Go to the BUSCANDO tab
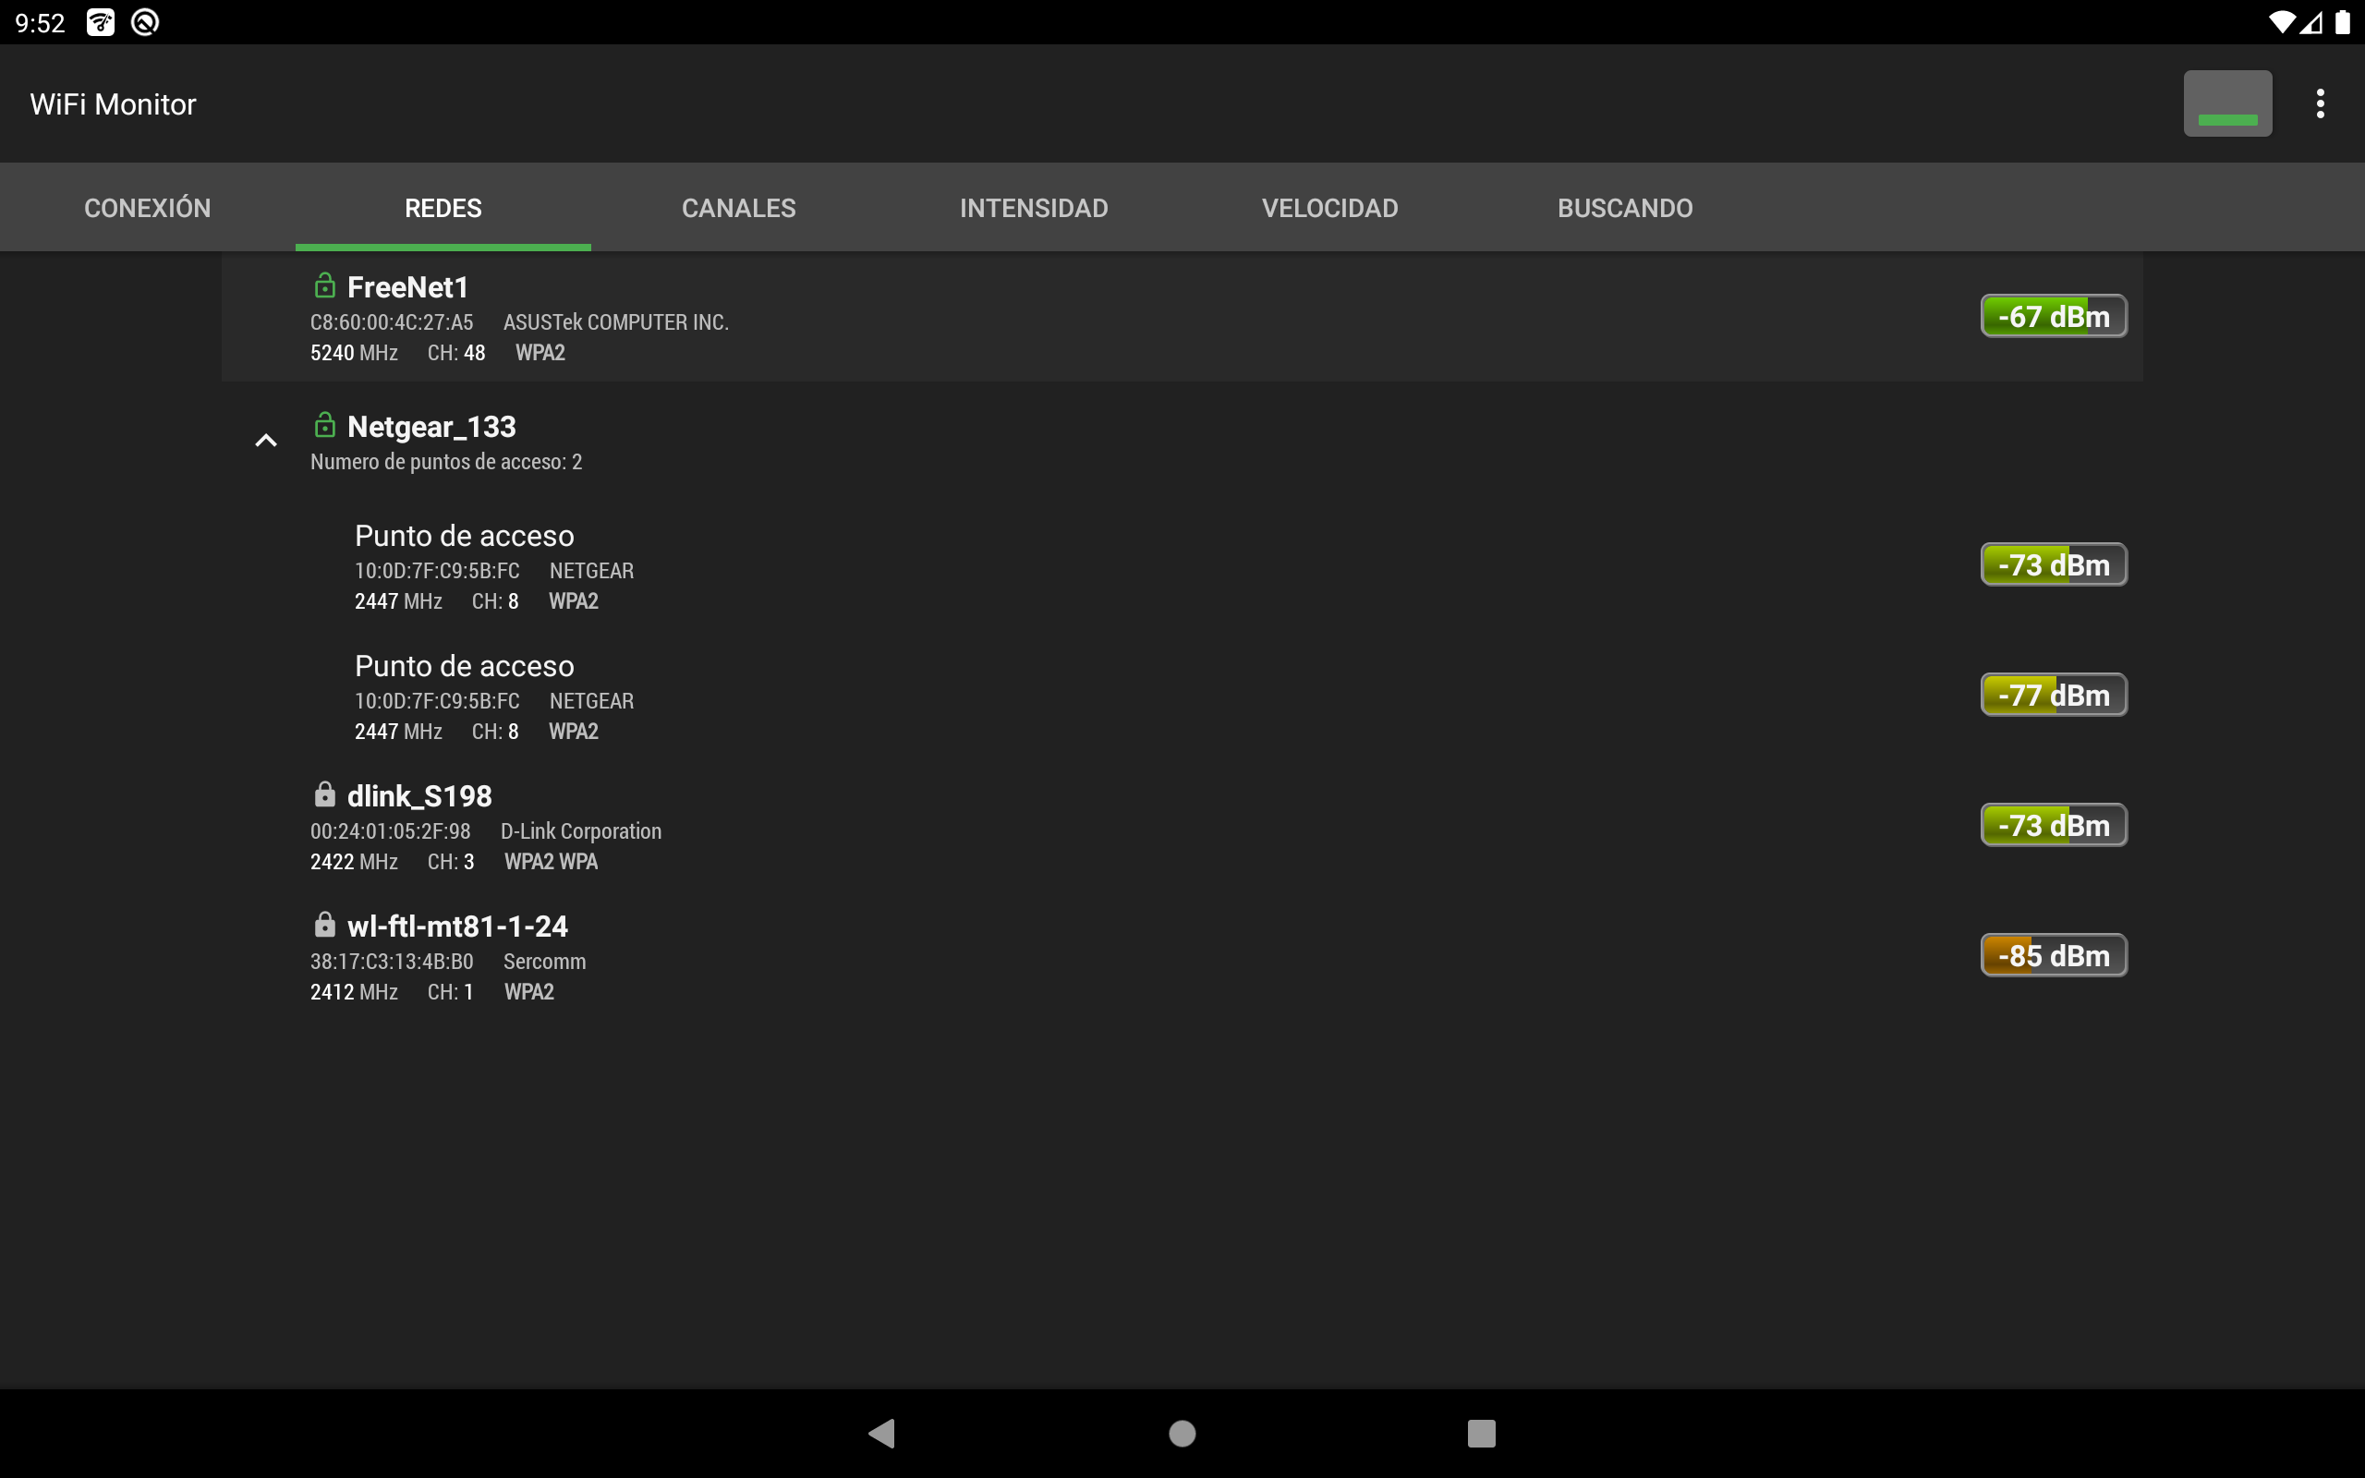The height and width of the screenshot is (1478, 2365). (1625, 207)
